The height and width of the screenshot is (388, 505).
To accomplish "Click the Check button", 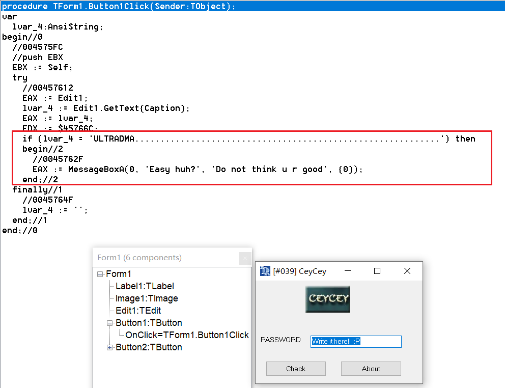I will [x=296, y=369].
